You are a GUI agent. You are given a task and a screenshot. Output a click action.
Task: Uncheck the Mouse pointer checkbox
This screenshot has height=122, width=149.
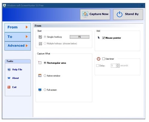tap(103, 38)
